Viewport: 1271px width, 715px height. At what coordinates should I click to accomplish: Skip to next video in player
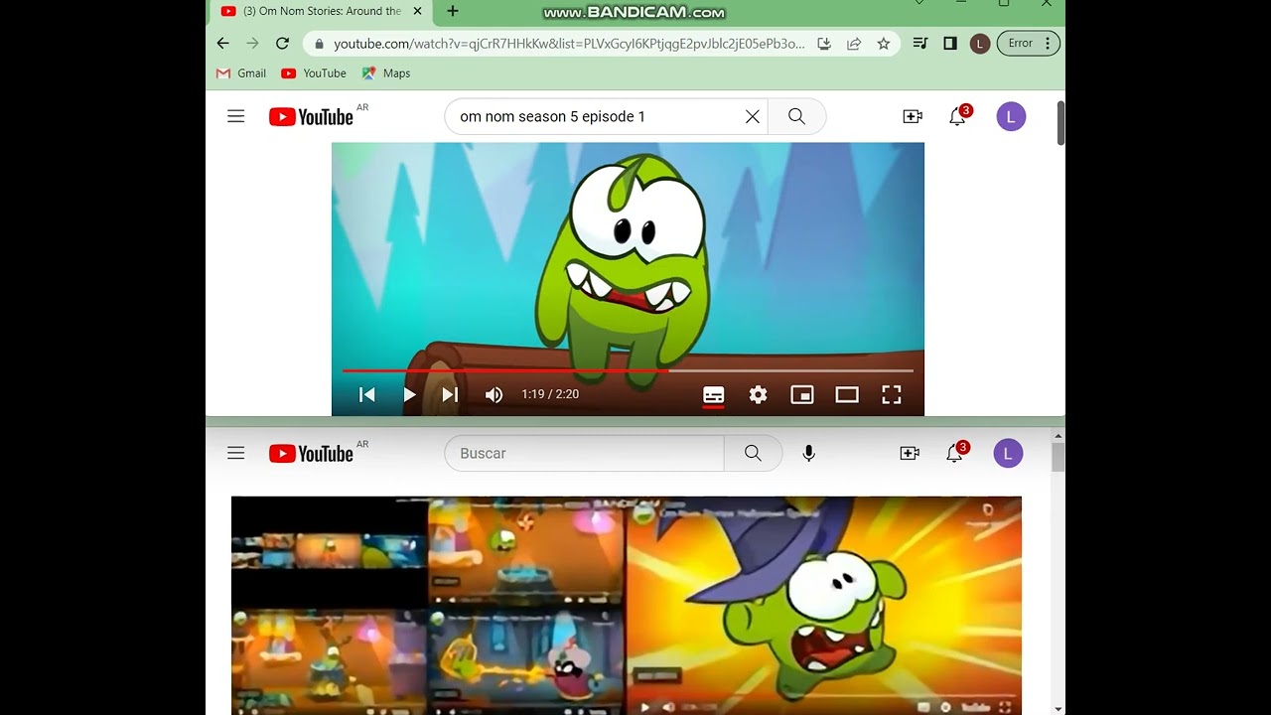pos(450,394)
